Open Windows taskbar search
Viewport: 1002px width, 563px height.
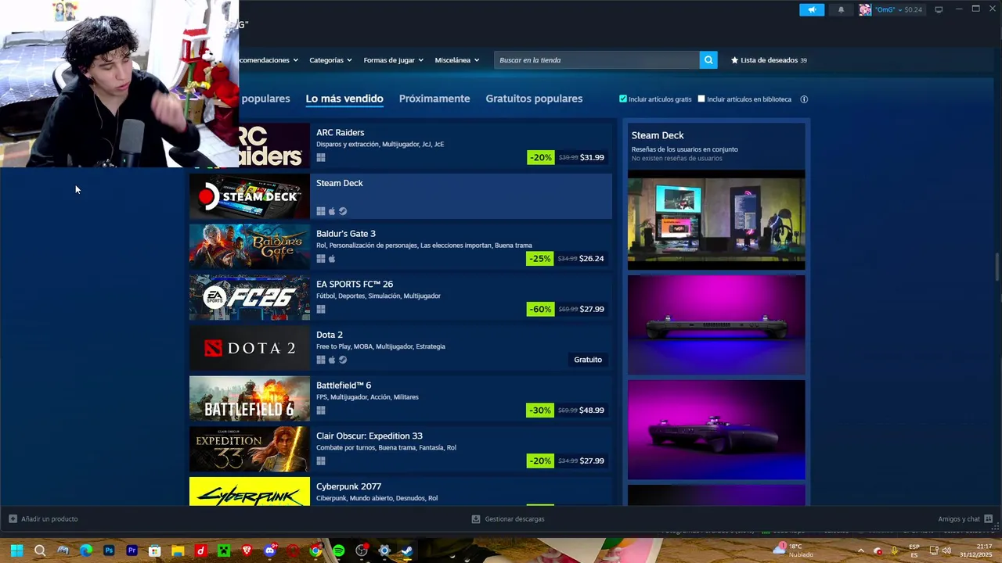40,550
